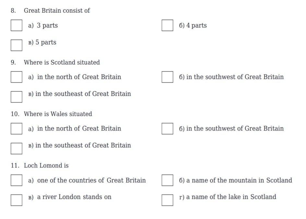Tick the '4 parts' checkbox

(x=167, y=25)
